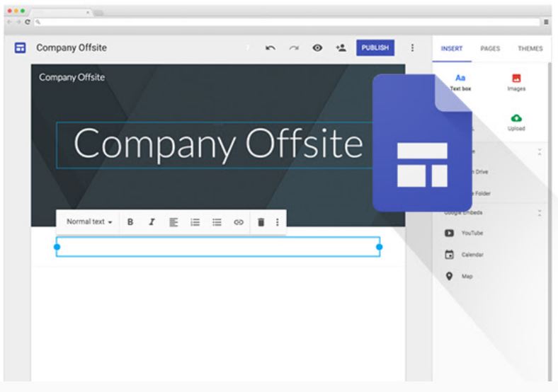Publish the Company Offsite site
The image size is (558, 392).
375,47
